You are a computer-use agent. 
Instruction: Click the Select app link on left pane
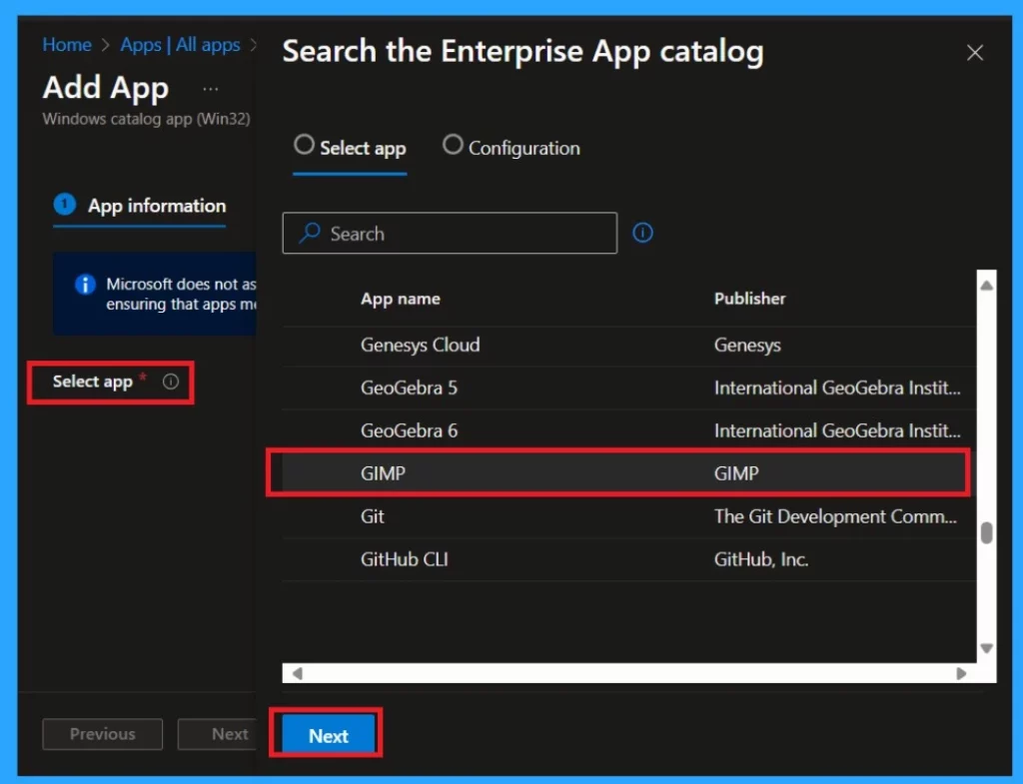(x=93, y=382)
